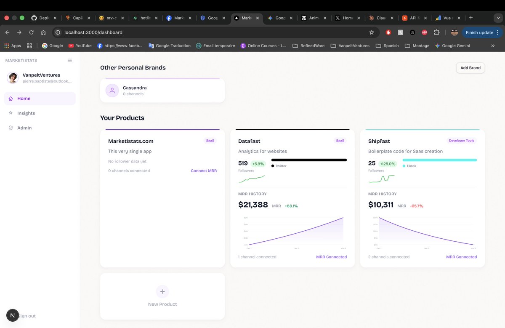Click the +125.0% follower growth badge

tap(388, 164)
